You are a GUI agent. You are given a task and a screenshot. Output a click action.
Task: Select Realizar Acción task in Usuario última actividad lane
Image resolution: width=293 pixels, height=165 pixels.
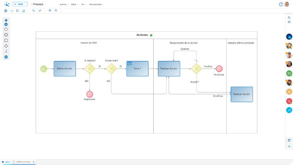242,94
